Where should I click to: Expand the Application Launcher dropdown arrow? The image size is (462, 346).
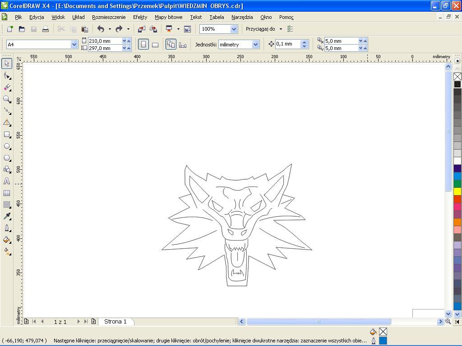point(178,29)
